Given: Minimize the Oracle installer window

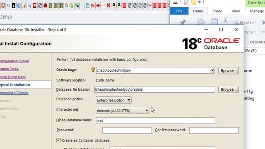Looking at the screenshot, I should (x=206, y=29).
